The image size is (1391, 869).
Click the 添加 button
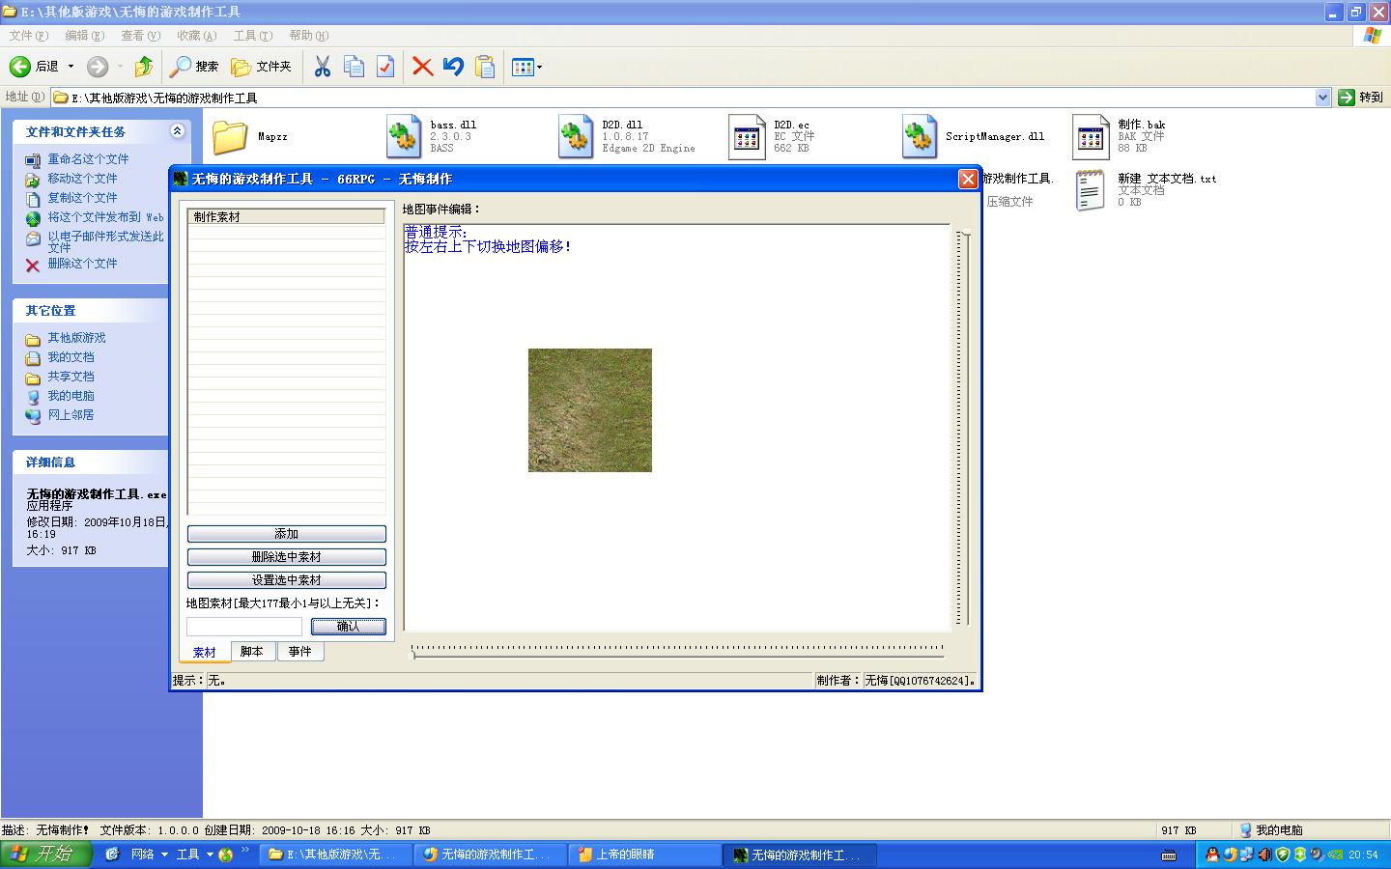click(287, 534)
